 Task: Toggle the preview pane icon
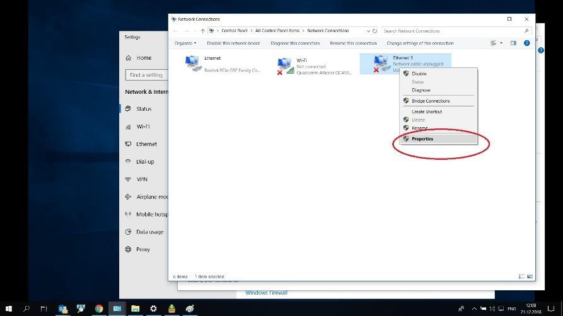pyautogui.click(x=513, y=43)
